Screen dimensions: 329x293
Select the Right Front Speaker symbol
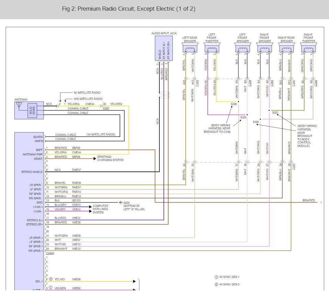pyautogui.click(x=264, y=48)
